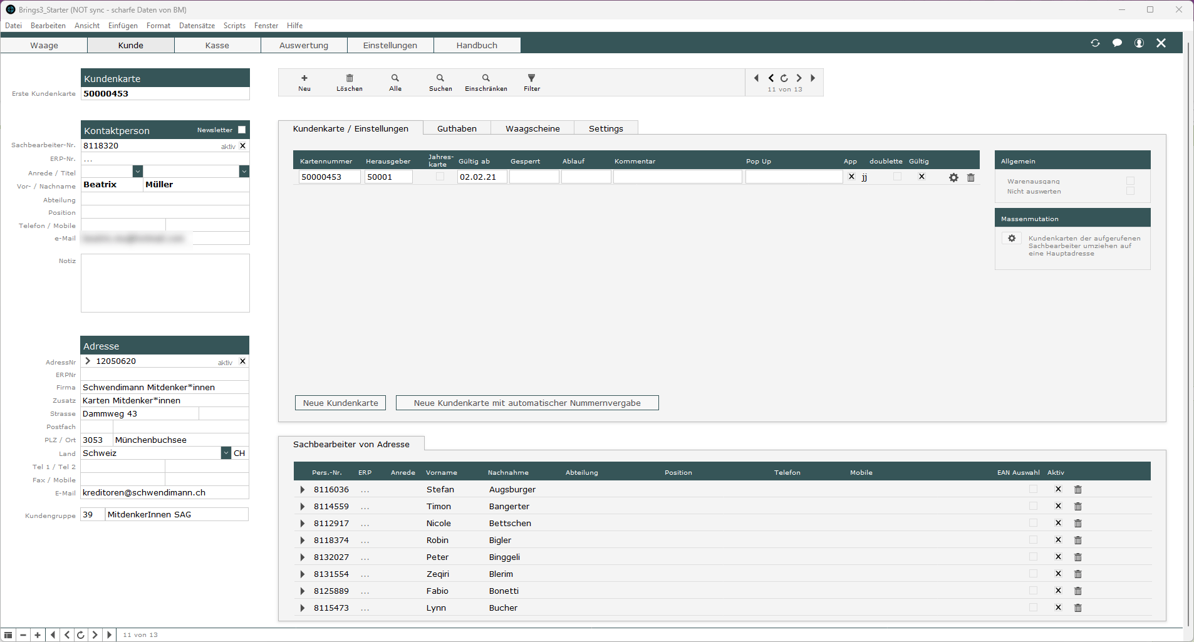Click into the Notiz text field
Image resolution: width=1194 pixels, height=642 pixels.
[165, 283]
